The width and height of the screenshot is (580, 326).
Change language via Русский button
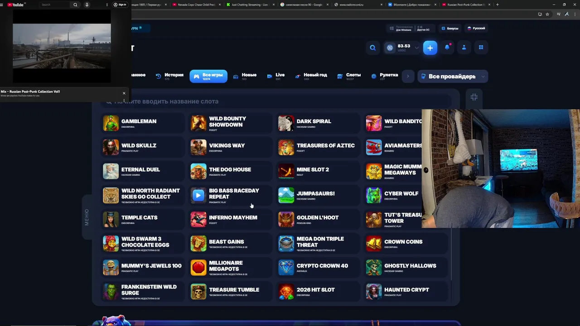(476, 28)
